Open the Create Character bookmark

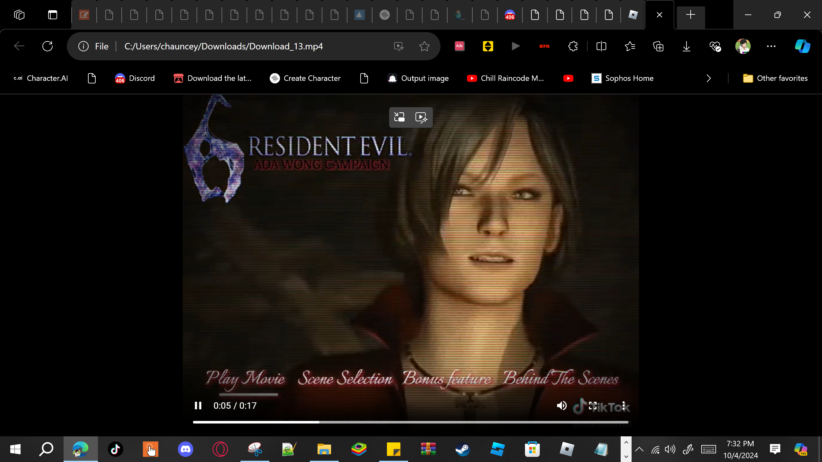(305, 78)
